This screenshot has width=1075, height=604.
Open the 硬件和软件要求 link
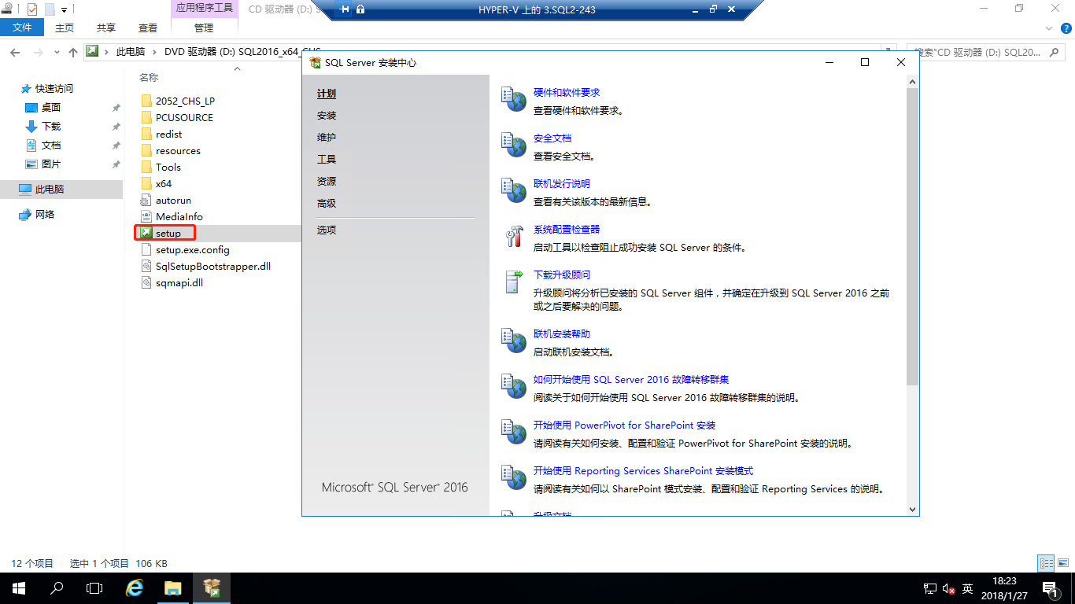point(567,93)
